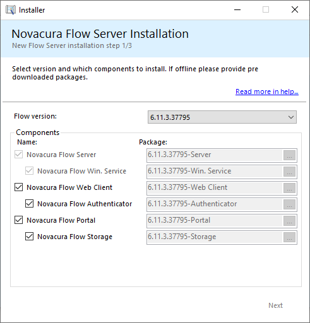Open the Flow version dropdown

(222, 117)
